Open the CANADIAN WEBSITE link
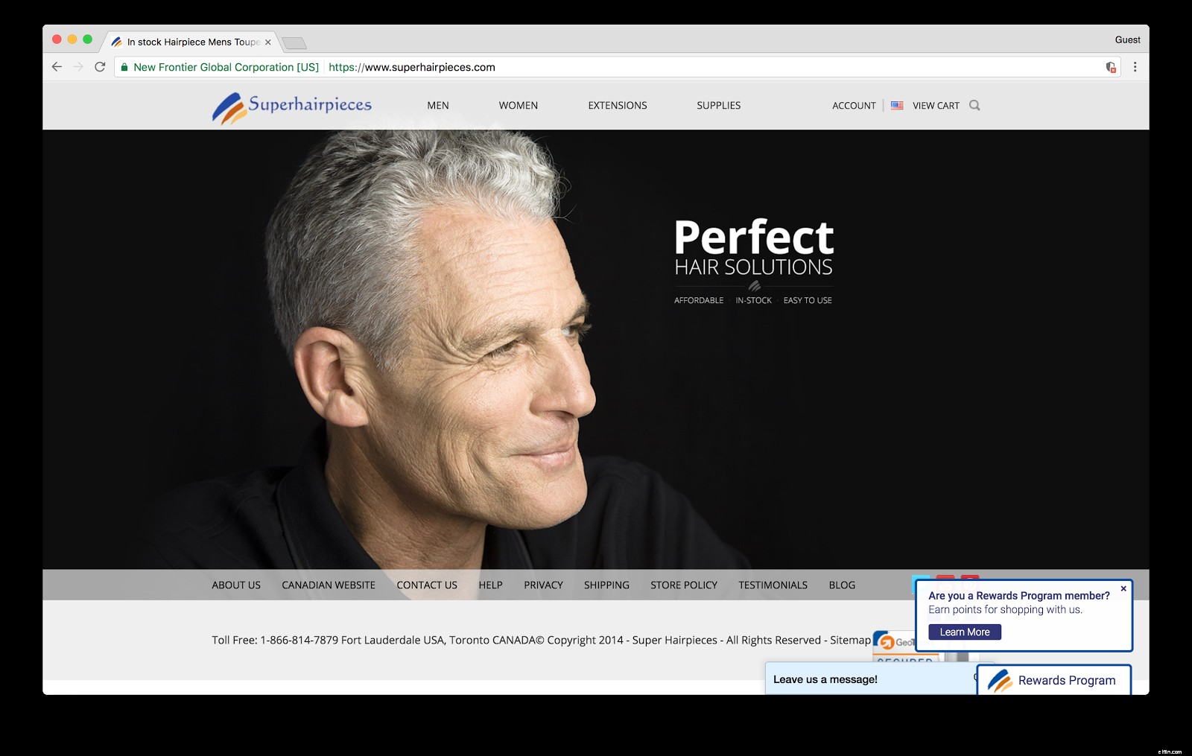The width and height of the screenshot is (1192, 756). tap(328, 585)
